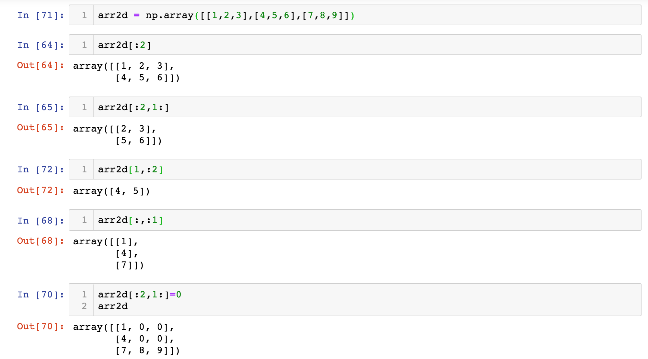
Task: Click the Out[70] output with zeros
Action: [126, 339]
